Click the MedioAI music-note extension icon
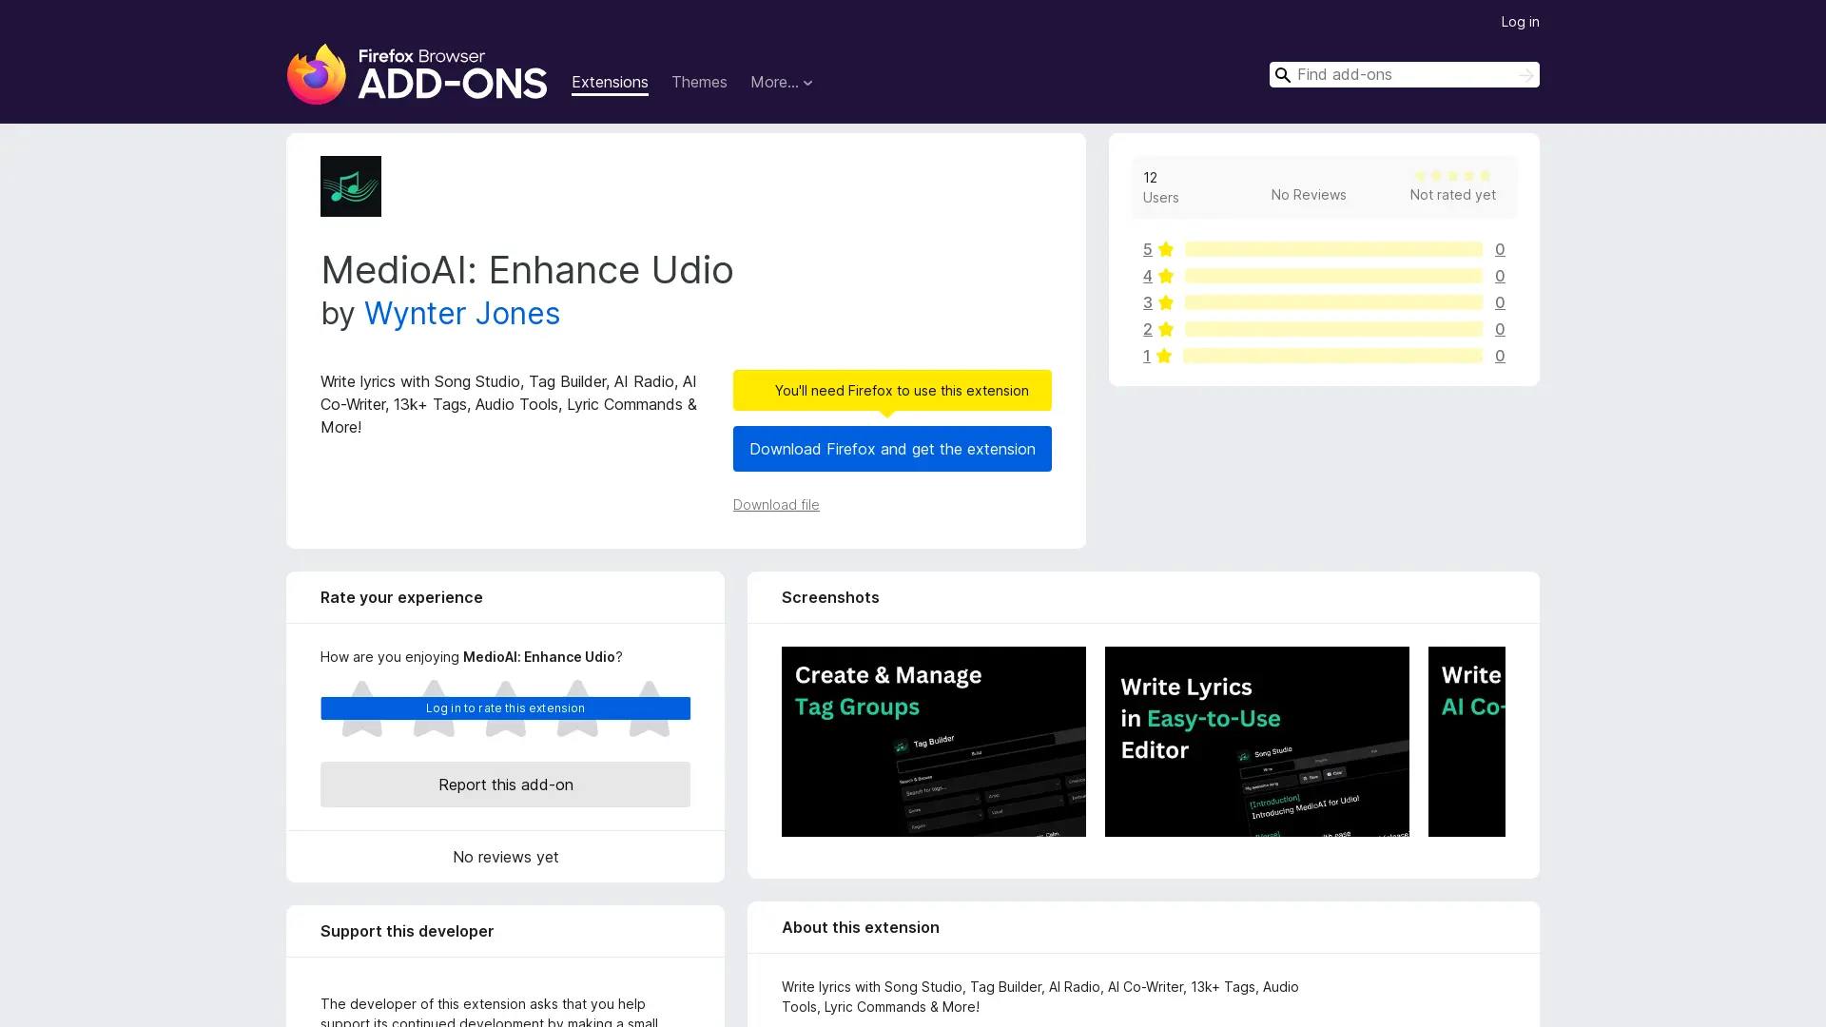This screenshot has height=1027, width=1826. 350,186
